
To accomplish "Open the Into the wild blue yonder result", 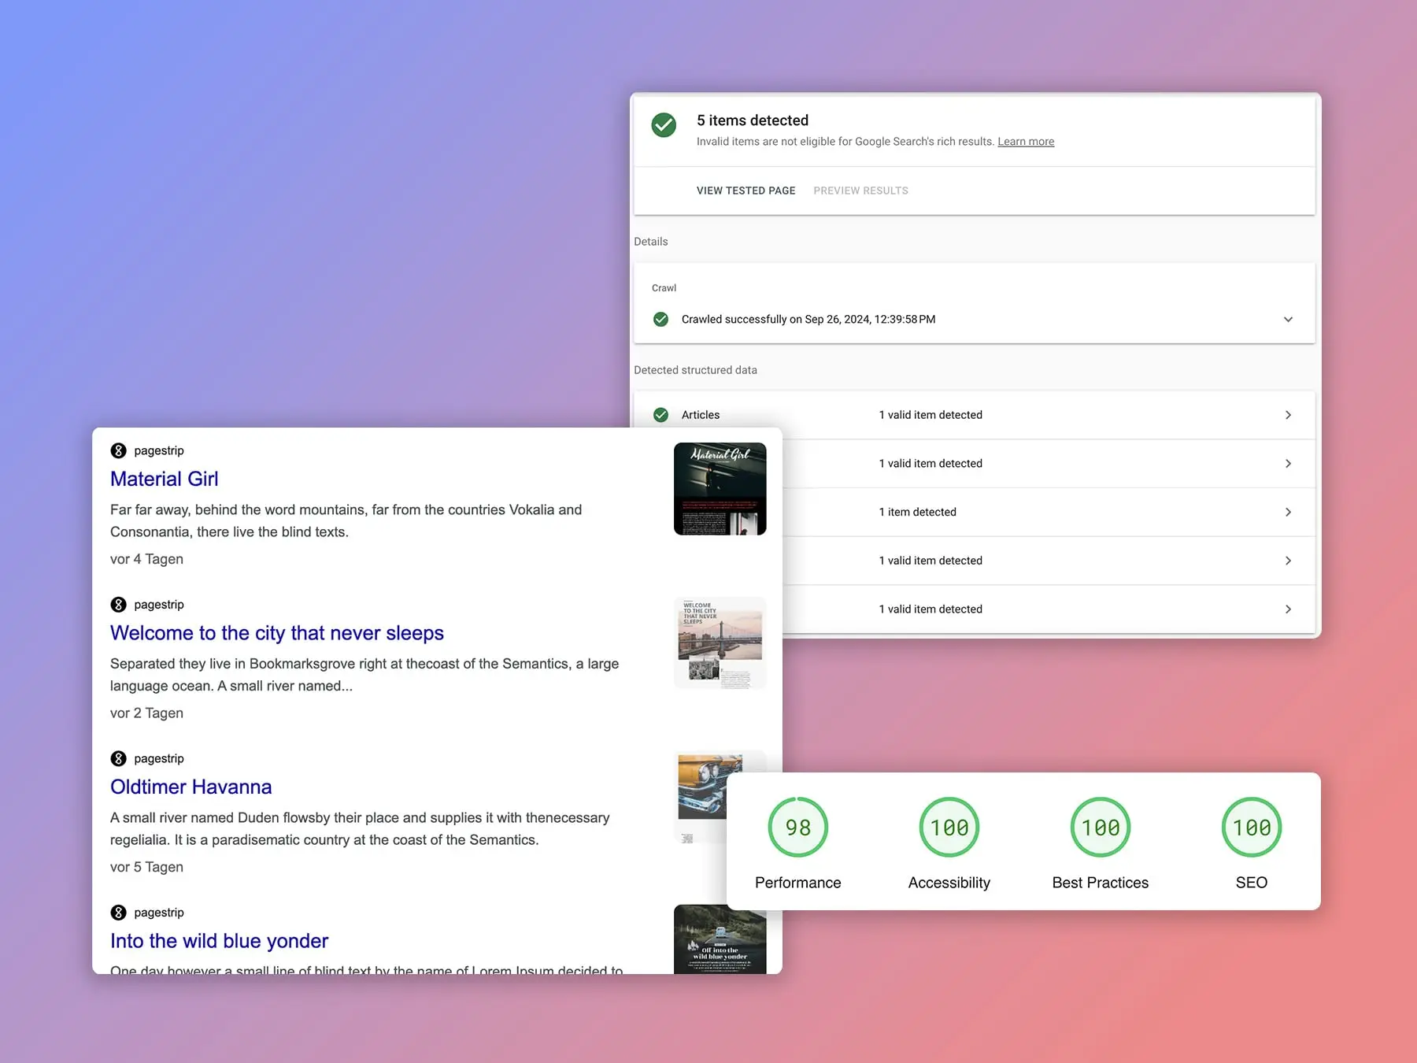I will tap(219, 941).
